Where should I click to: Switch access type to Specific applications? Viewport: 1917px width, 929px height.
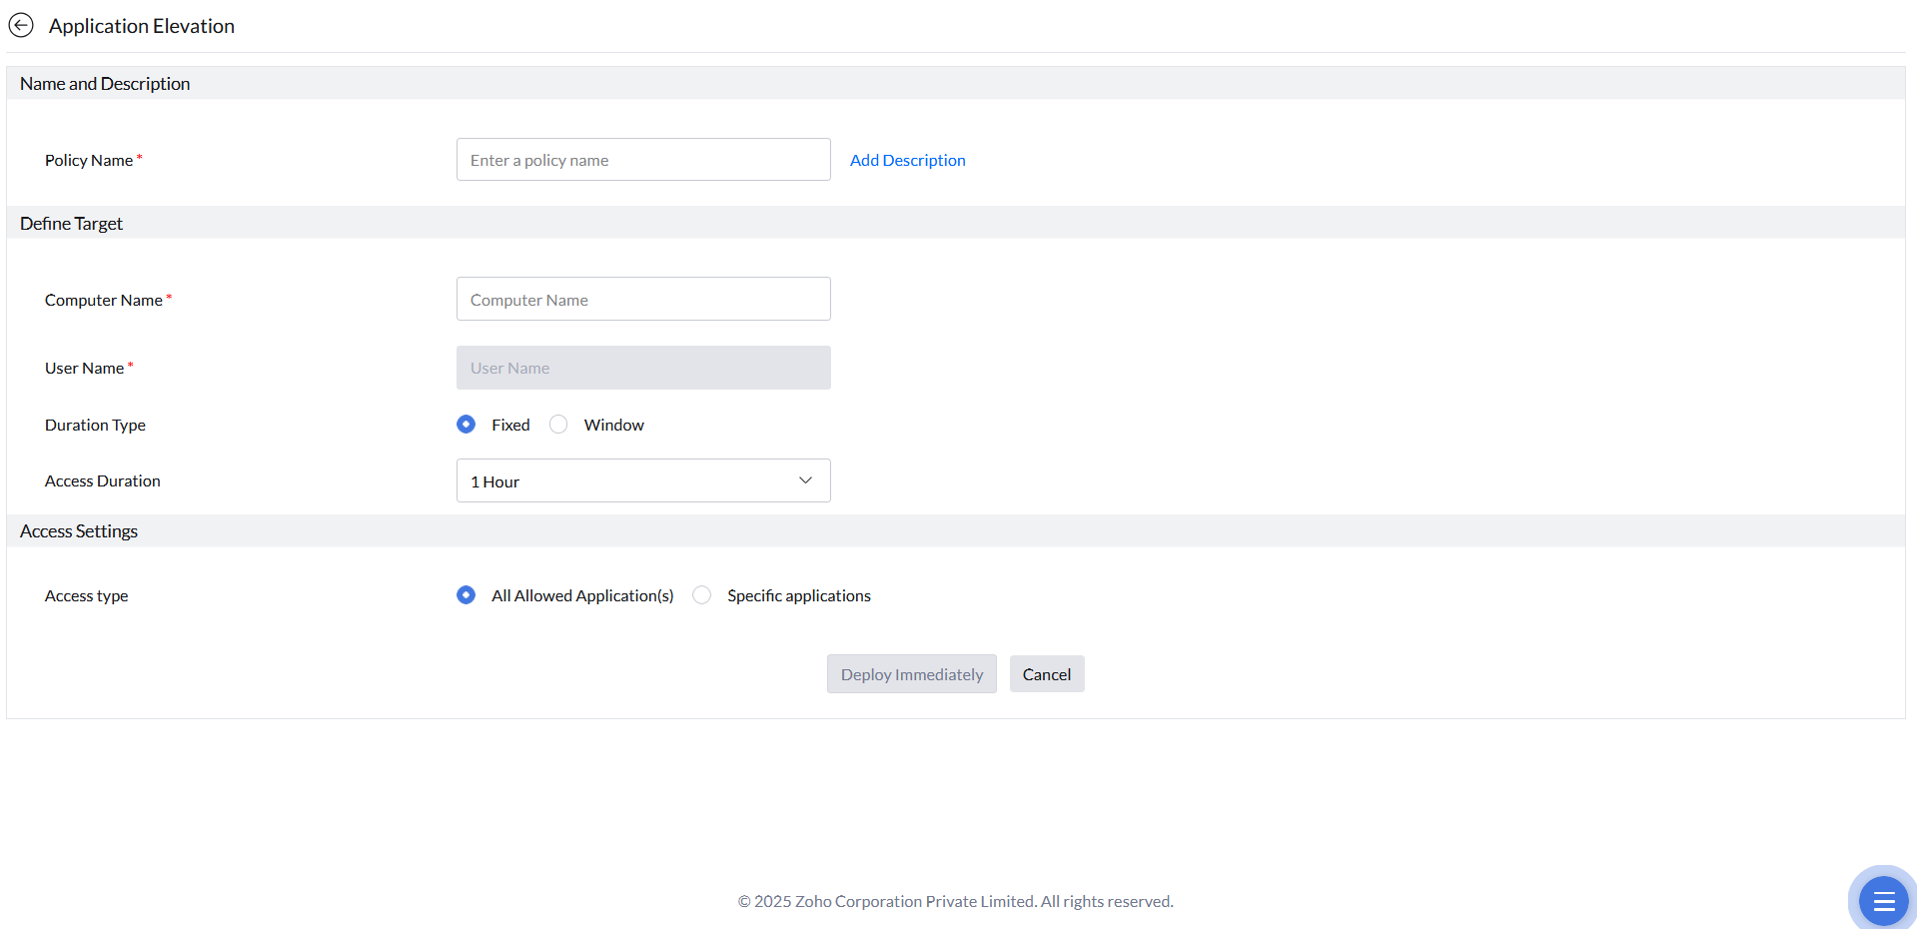702,595
